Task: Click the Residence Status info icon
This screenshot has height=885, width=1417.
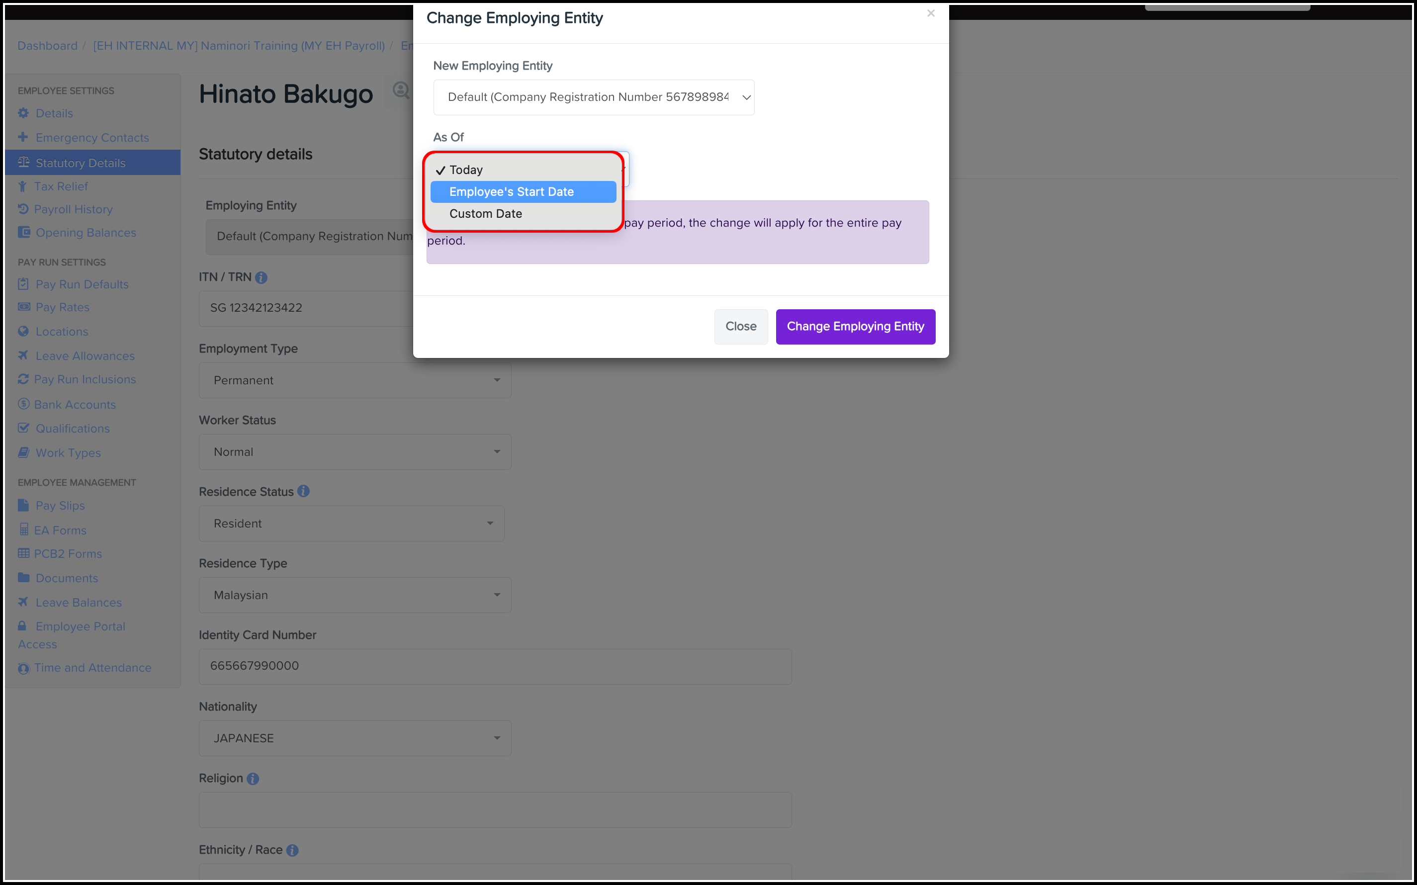Action: tap(303, 491)
